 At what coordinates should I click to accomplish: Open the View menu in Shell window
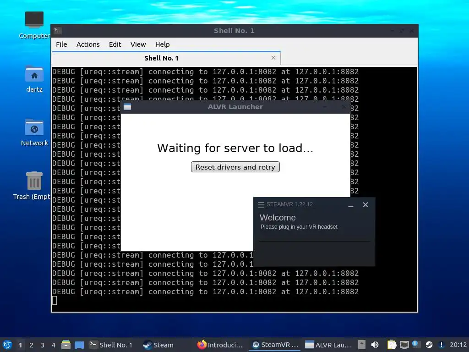click(138, 44)
